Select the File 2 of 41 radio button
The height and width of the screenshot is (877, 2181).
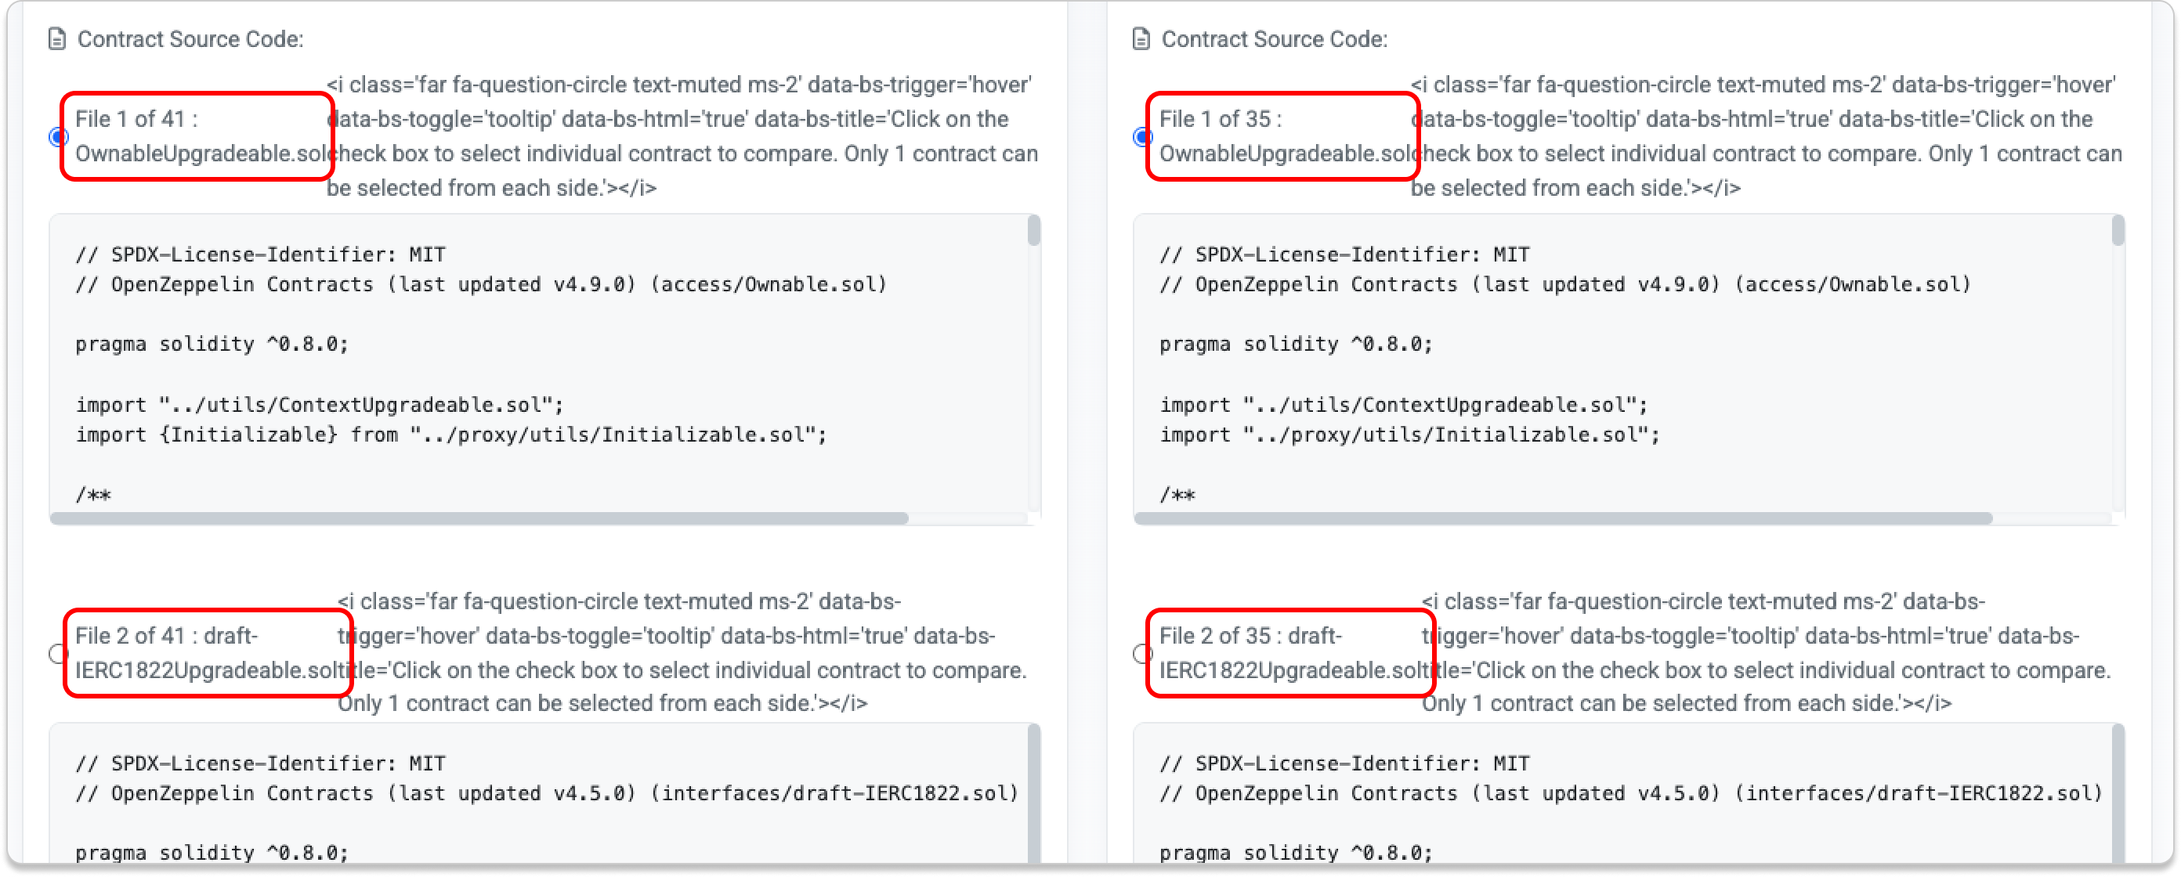[x=57, y=654]
